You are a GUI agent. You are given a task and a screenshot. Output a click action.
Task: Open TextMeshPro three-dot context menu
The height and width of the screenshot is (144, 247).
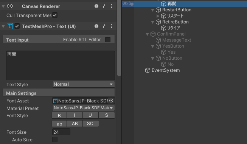click(112, 26)
